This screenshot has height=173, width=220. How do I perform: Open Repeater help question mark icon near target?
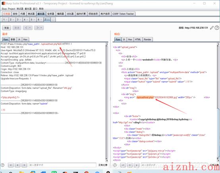tap(217, 28)
